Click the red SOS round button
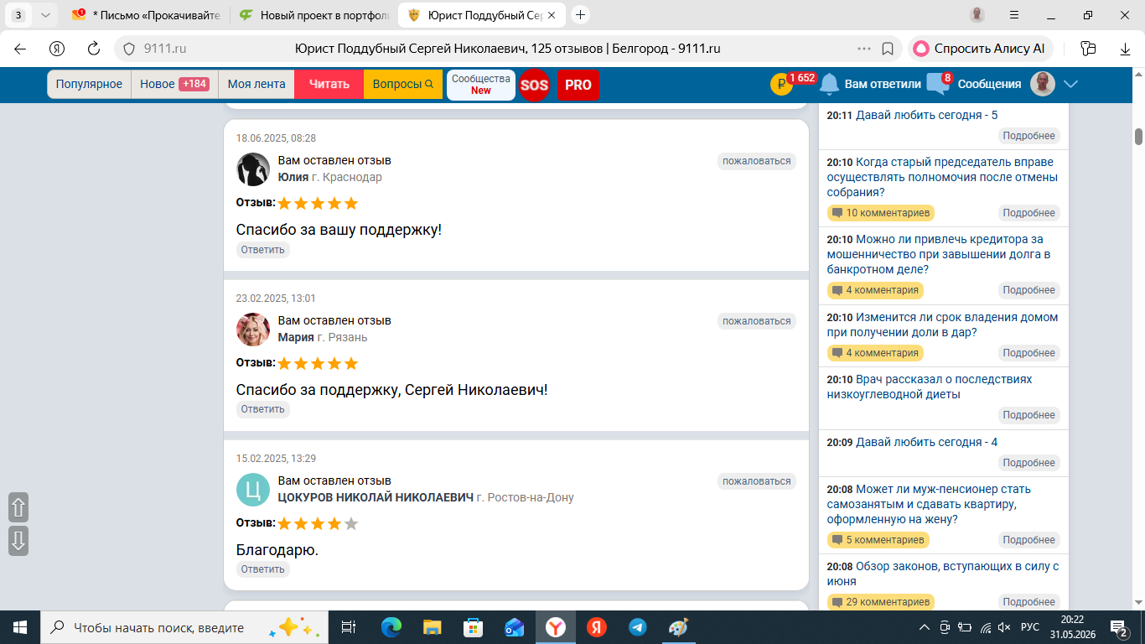Viewport: 1145px width, 644px height. 534,85
